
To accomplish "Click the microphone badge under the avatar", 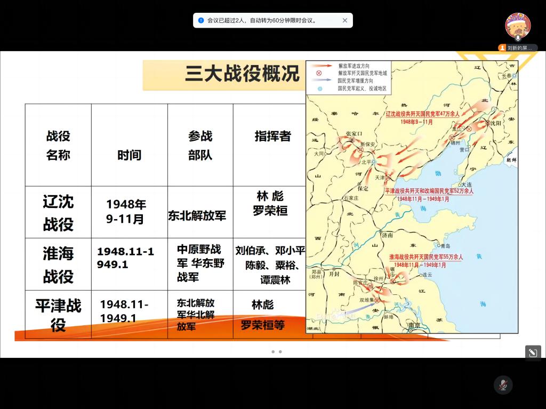I will (517, 38).
